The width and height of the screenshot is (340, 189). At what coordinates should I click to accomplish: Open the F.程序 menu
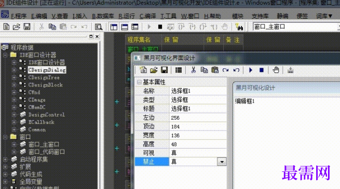(x=19, y=16)
